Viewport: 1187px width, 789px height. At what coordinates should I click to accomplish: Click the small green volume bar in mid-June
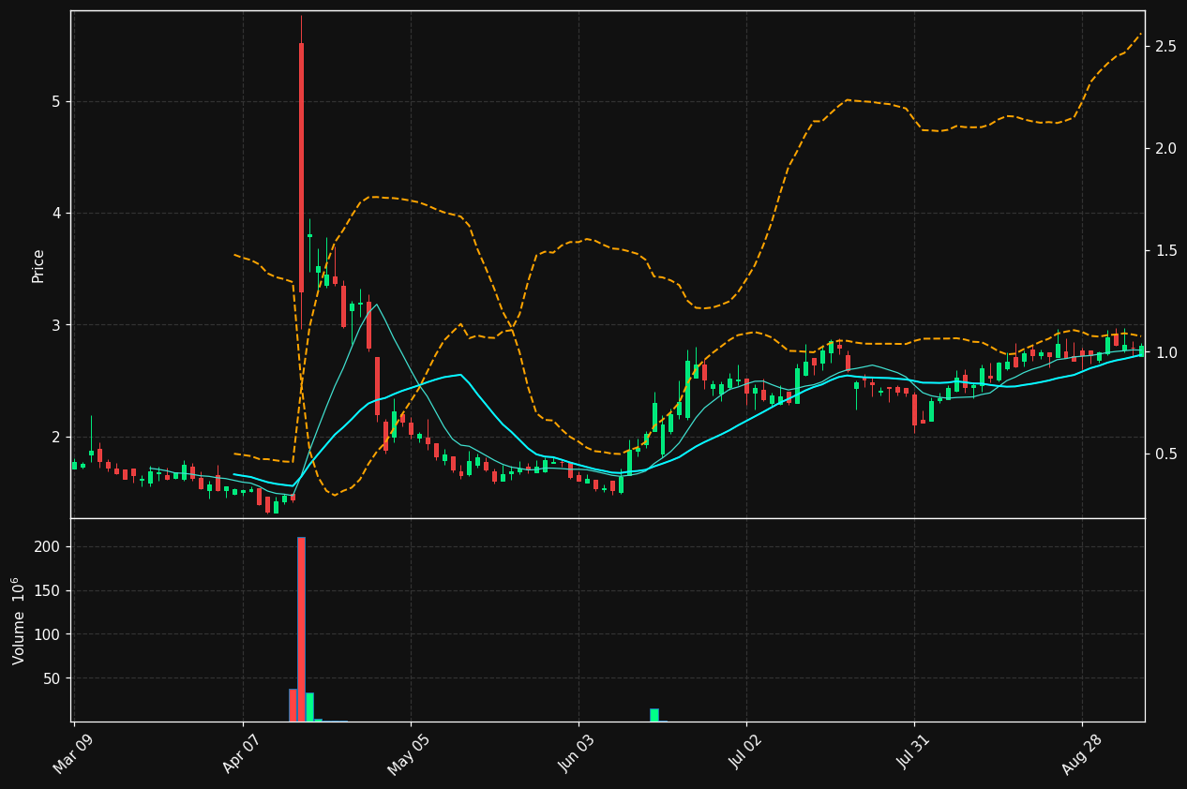coord(654,715)
